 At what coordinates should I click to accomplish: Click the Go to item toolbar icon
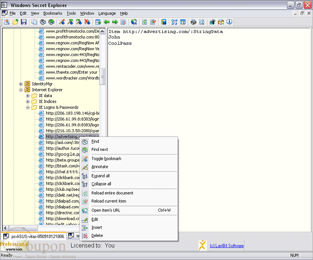(98, 22)
